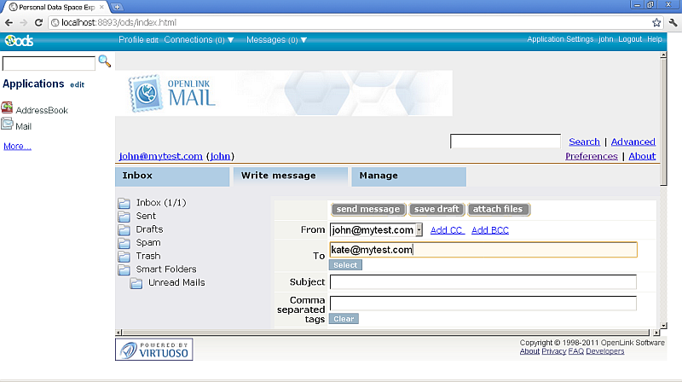Click the magnifier search icon in sidebar
Screen dimensions: 682x382
click(105, 61)
